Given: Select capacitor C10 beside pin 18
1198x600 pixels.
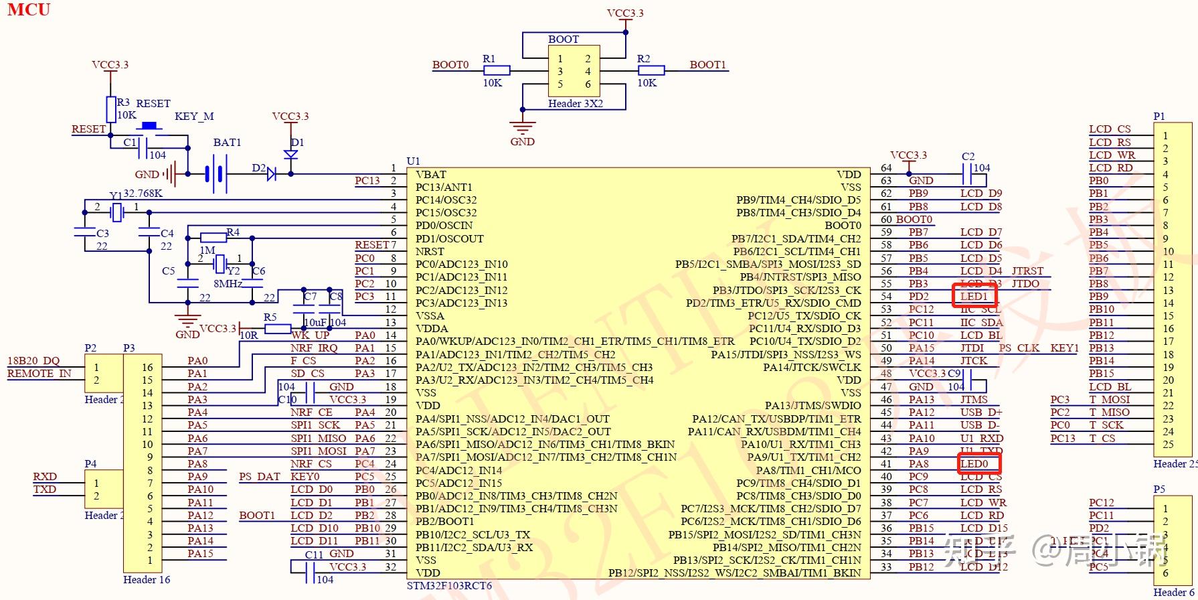Looking at the screenshot, I should tap(309, 392).
